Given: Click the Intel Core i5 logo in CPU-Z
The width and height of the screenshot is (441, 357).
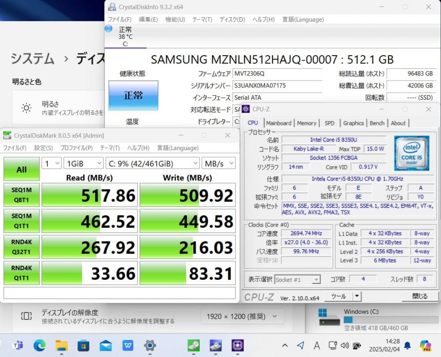Looking at the screenshot, I should (411, 153).
